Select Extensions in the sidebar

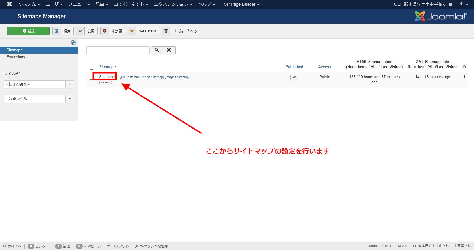tap(16, 57)
